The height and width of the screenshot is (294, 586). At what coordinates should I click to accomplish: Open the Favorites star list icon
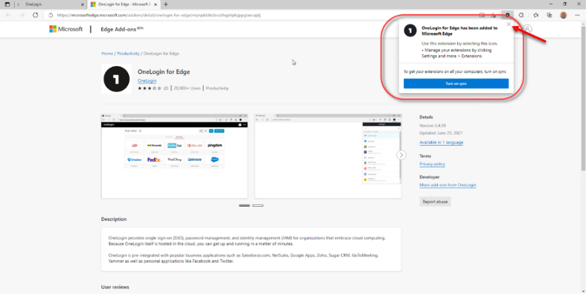[535, 15]
